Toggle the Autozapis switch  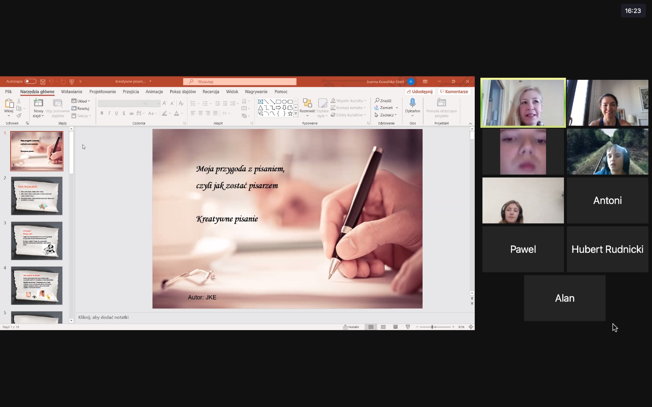pos(31,81)
